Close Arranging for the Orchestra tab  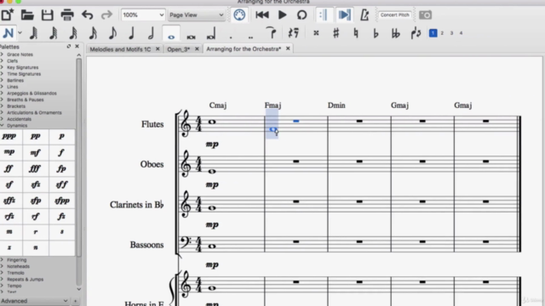pyautogui.click(x=288, y=48)
